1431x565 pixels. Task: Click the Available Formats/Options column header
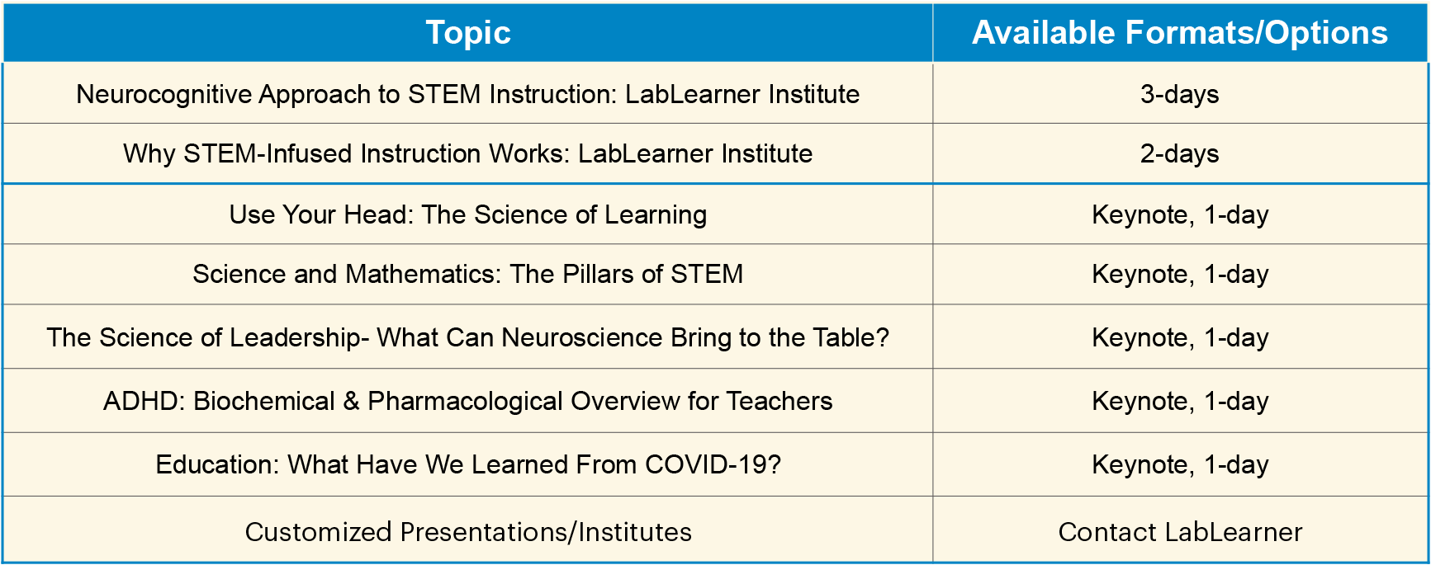tap(1180, 33)
